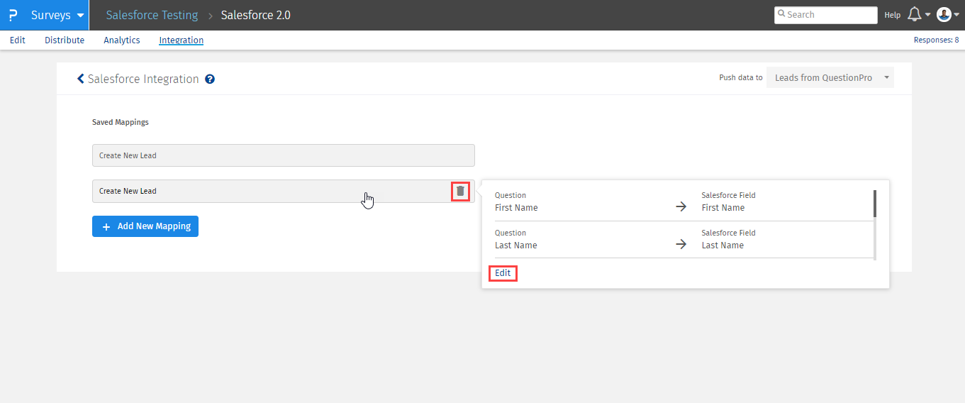Click the Add New Mapping button
The height and width of the screenshot is (403, 965).
145,226
